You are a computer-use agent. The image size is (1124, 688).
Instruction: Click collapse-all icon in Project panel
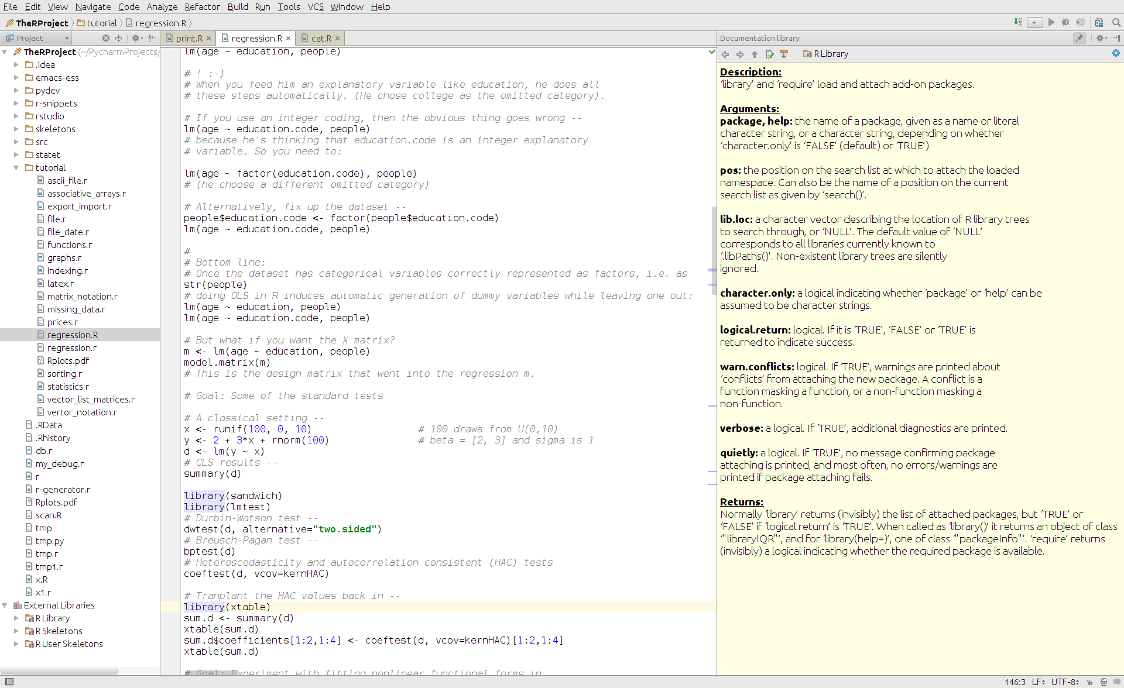pyautogui.click(x=119, y=38)
